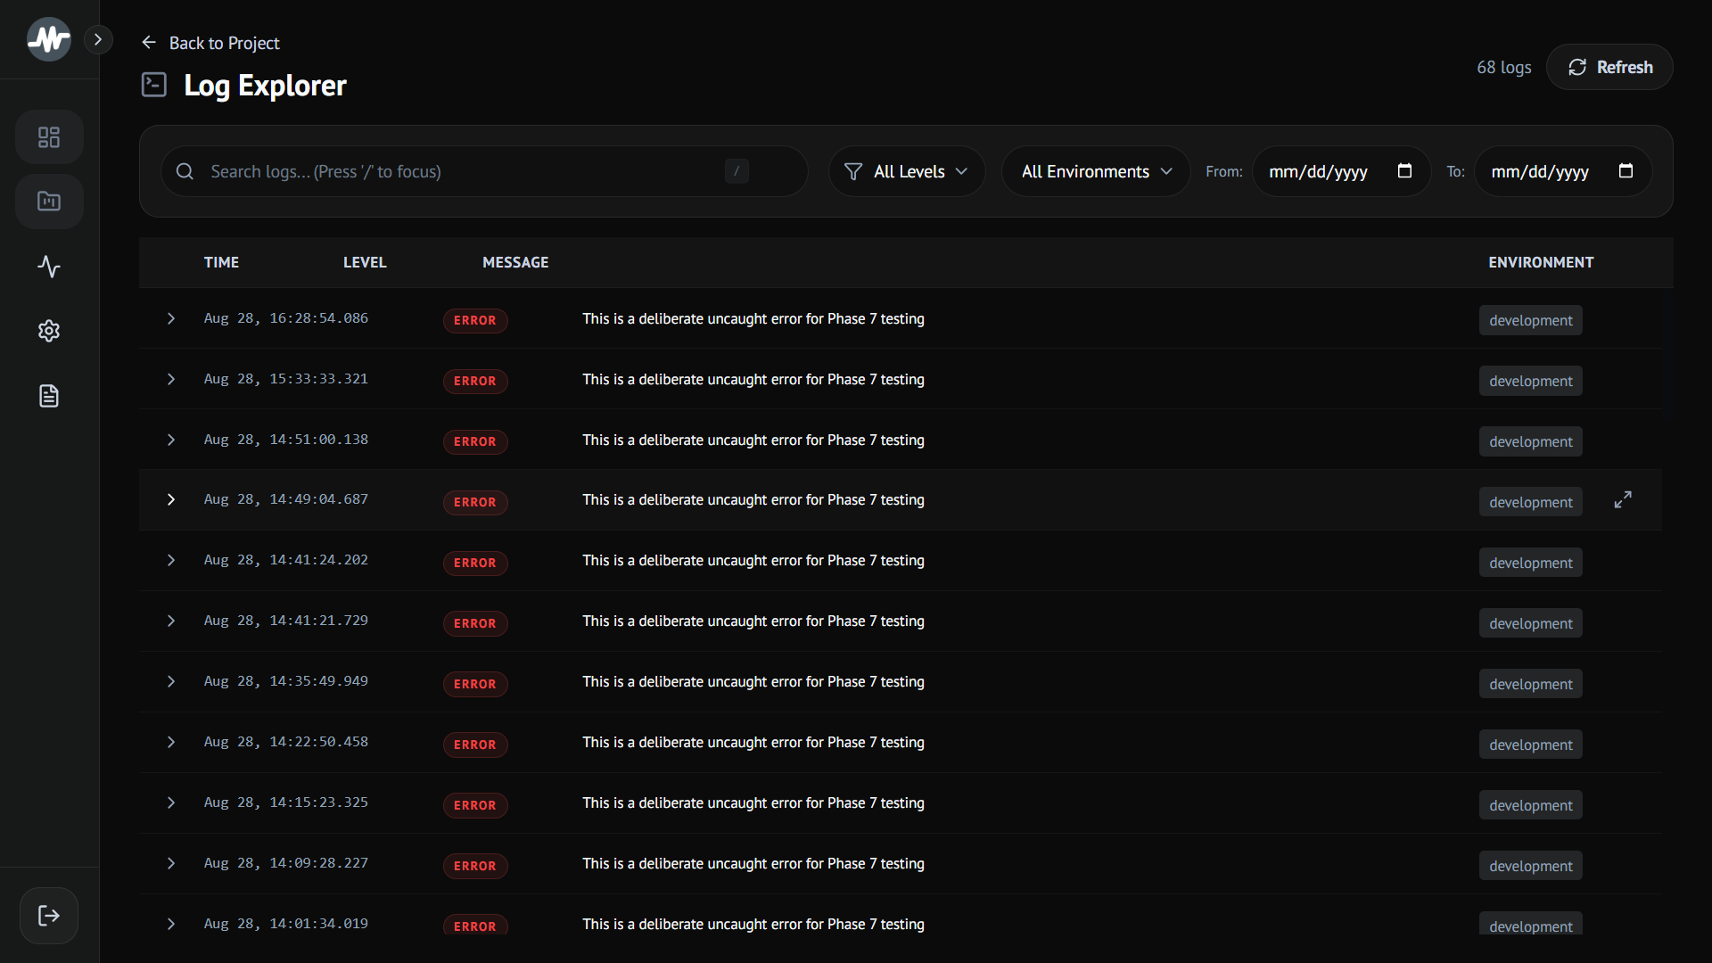
Task: Open the All Environments dropdown
Action: (x=1096, y=171)
